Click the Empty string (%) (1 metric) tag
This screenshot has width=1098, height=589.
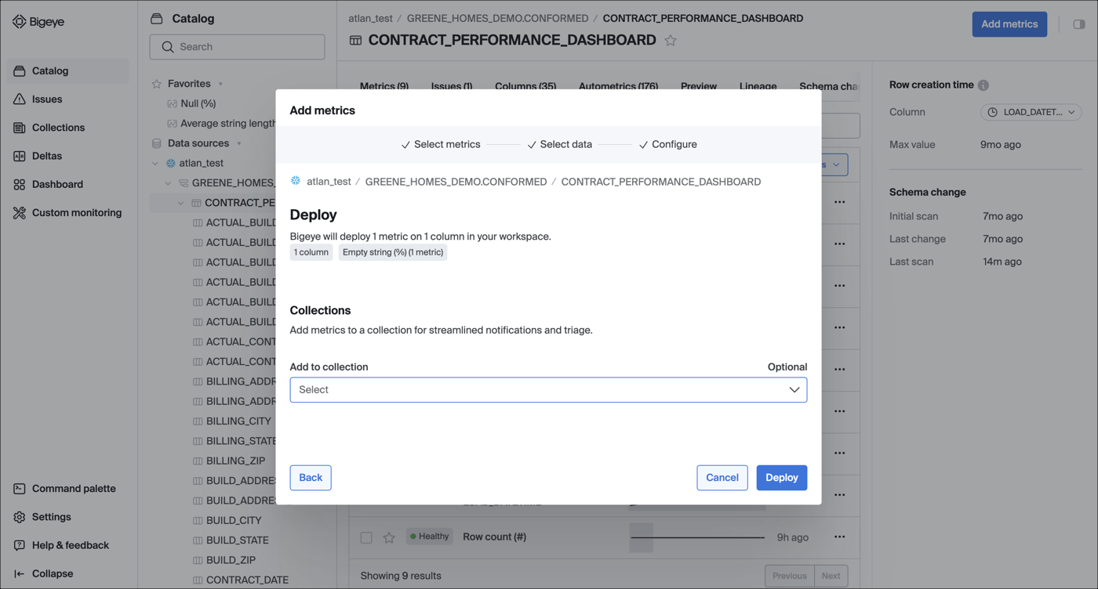[393, 252]
